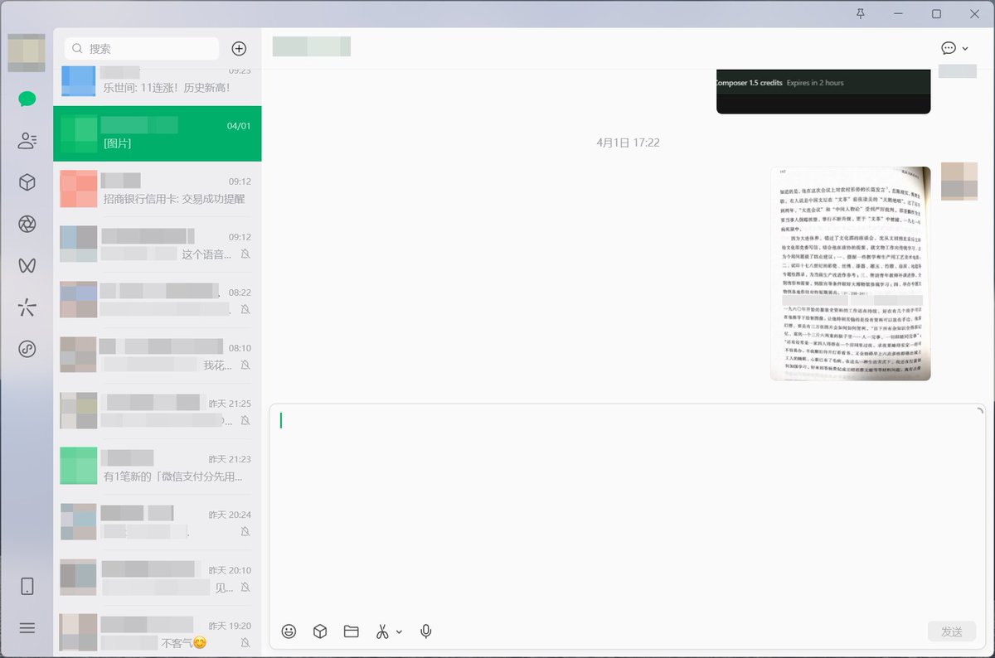The height and width of the screenshot is (658, 995).
Task: Start a new chat with the plus button
Action: [x=239, y=48]
